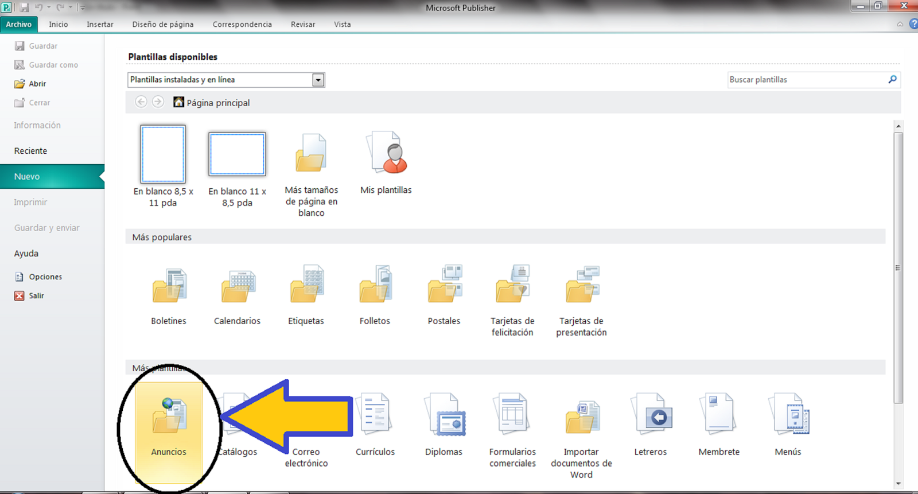
Task: Open Tarjetas de presentación templates
Action: (581, 301)
